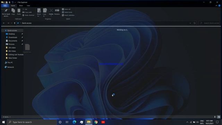Launch Microsoft Edge from taskbar
The image size is (222, 125).
[74, 122]
